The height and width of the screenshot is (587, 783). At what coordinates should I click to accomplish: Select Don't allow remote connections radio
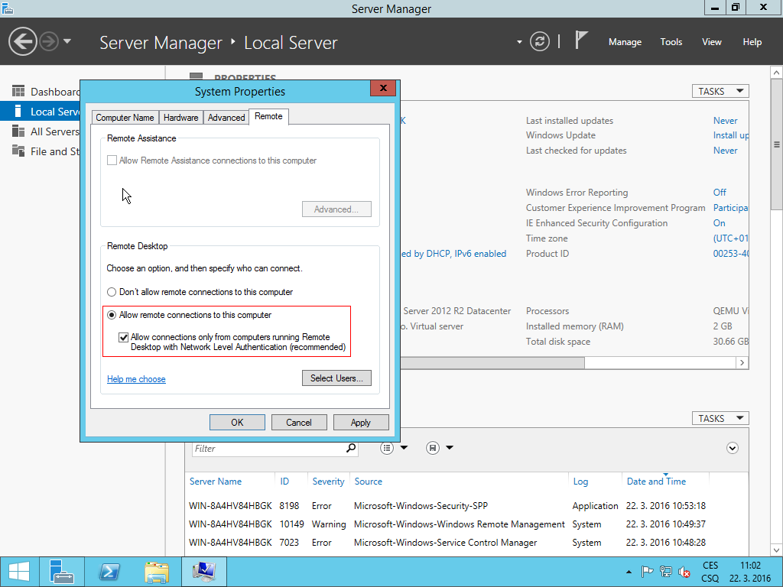(x=112, y=292)
